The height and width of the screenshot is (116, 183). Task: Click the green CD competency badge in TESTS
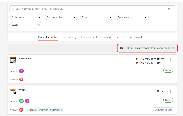tap(21, 101)
